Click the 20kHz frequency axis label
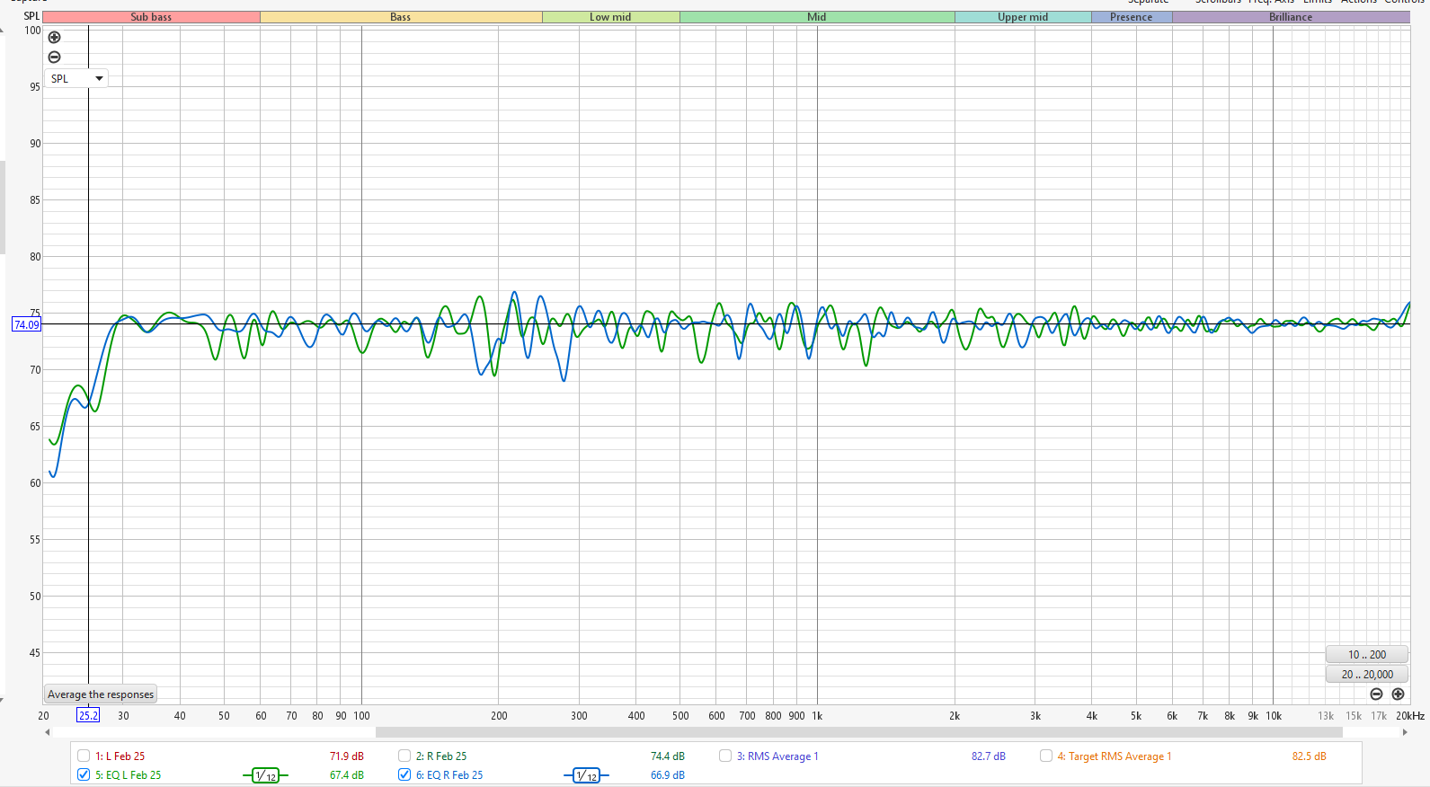Image resolution: width=1430 pixels, height=787 pixels. 1410,716
